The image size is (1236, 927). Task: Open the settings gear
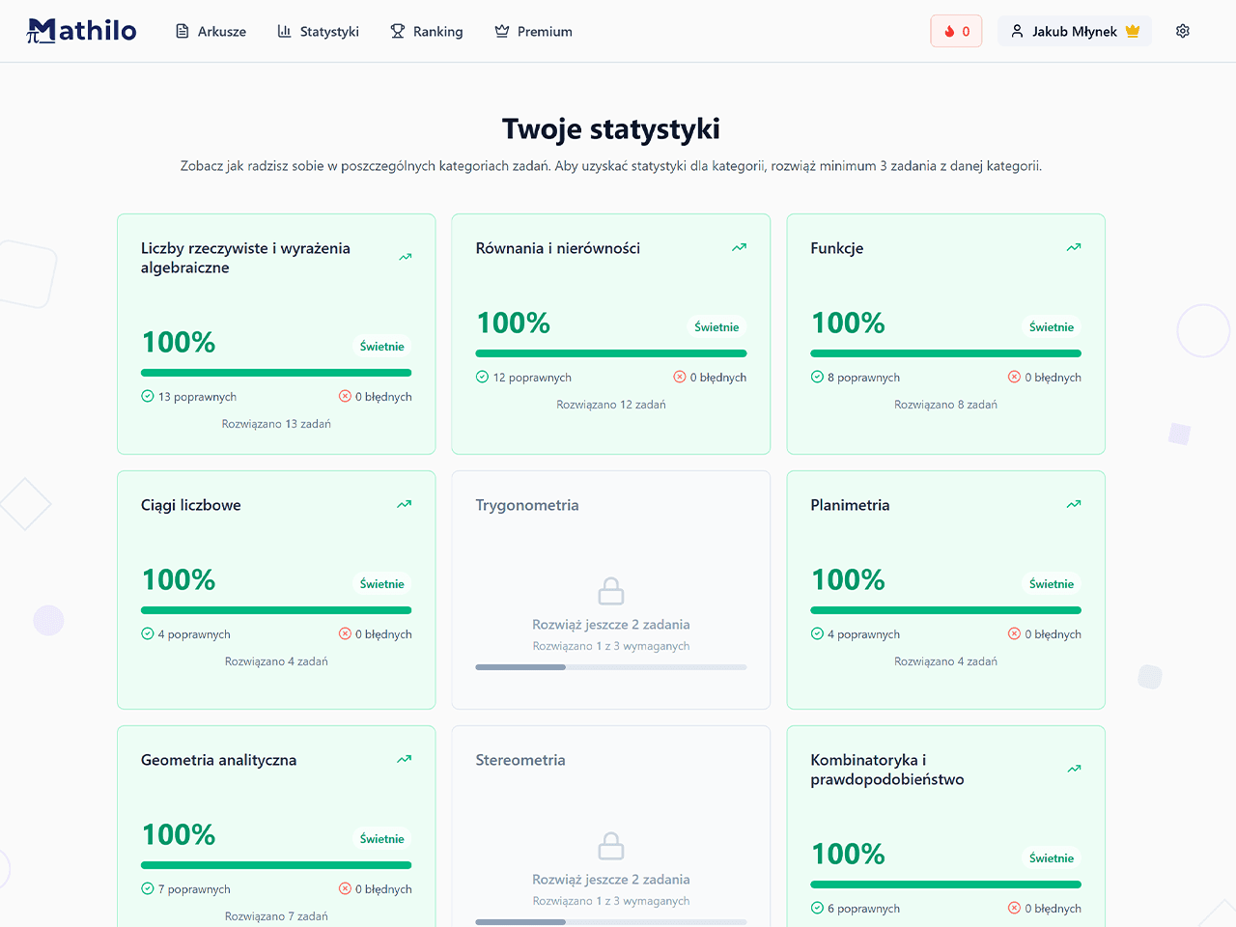tap(1182, 31)
